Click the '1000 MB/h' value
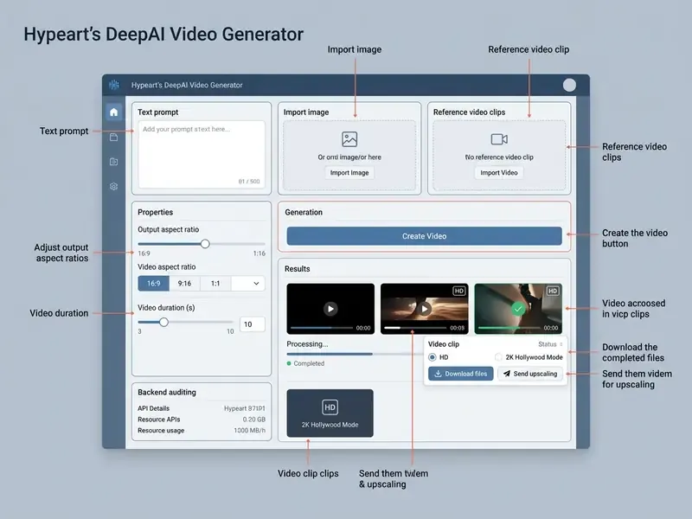Screen dimensions: 692x519 249,430
